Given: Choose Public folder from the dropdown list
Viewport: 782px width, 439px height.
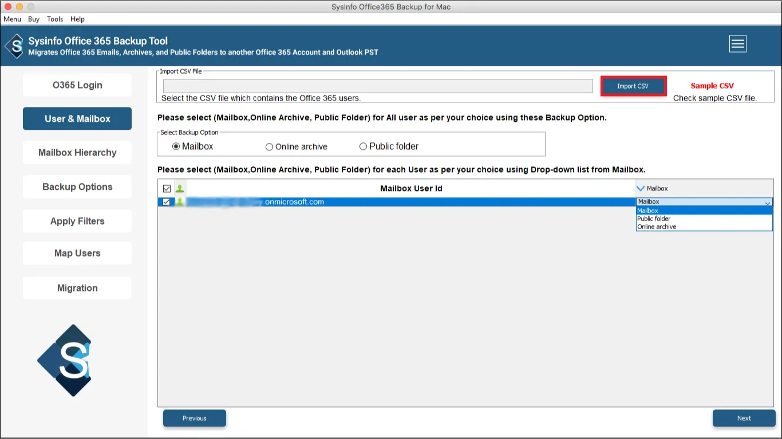Looking at the screenshot, I should 704,219.
